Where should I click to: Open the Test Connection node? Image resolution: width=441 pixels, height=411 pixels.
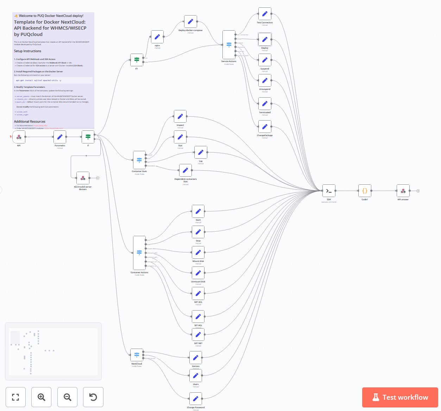[x=265, y=14]
